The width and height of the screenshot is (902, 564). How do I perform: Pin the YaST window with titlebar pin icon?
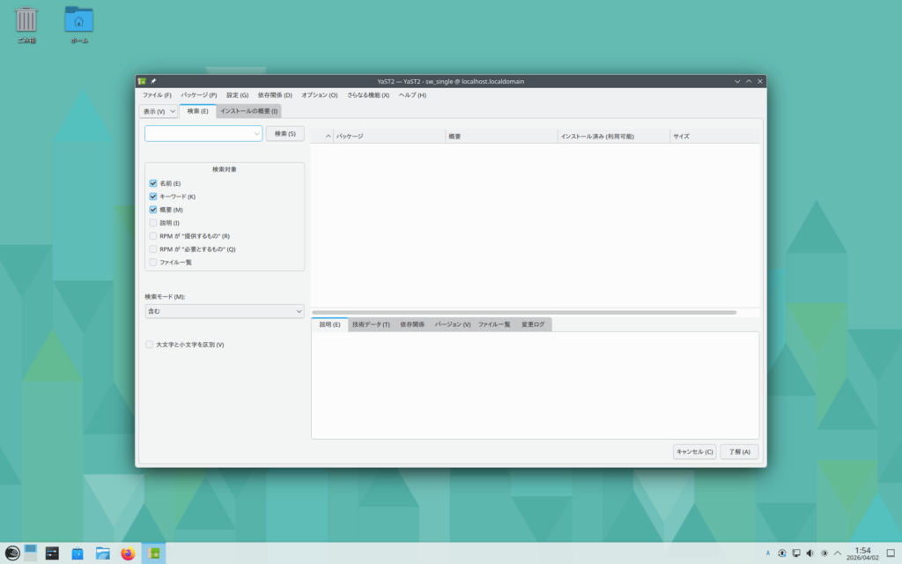pos(153,81)
